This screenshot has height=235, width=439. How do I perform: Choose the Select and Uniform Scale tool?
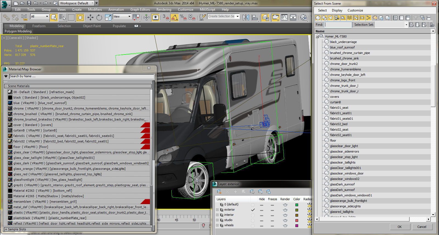pyautogui.click(x=108, y=18)
